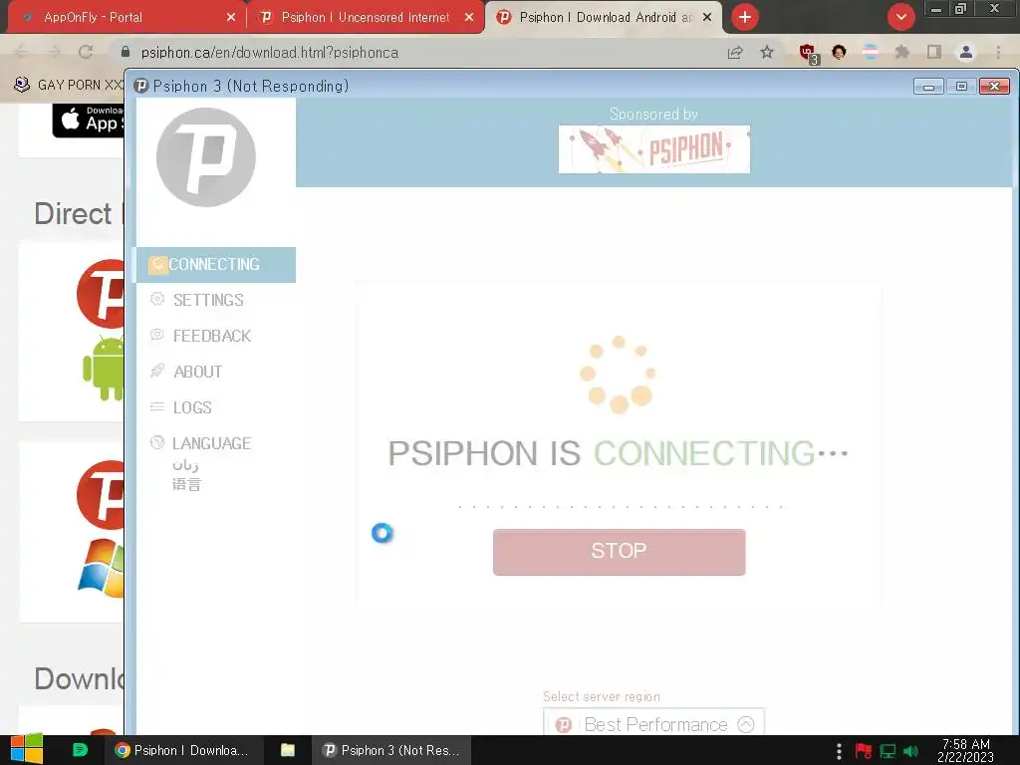Stop the Psiphon connection with the STOP button
The height and width of the screenshot is (765, 1020).
click(619, 552)
